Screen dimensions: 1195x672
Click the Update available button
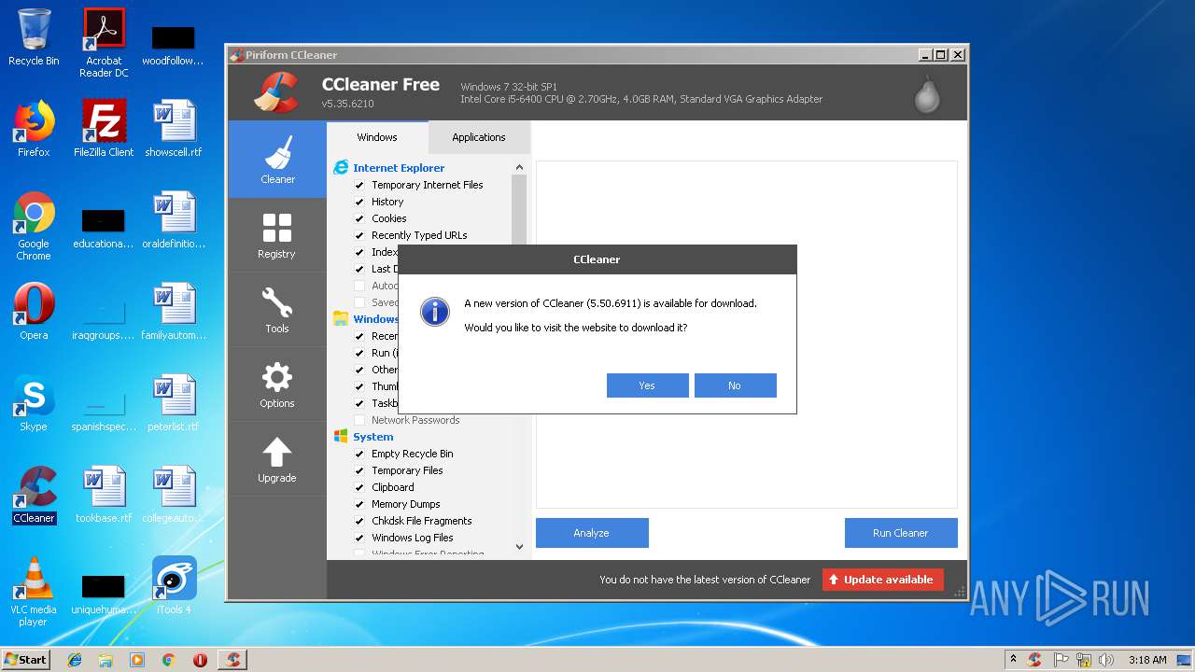coord(882,580)
